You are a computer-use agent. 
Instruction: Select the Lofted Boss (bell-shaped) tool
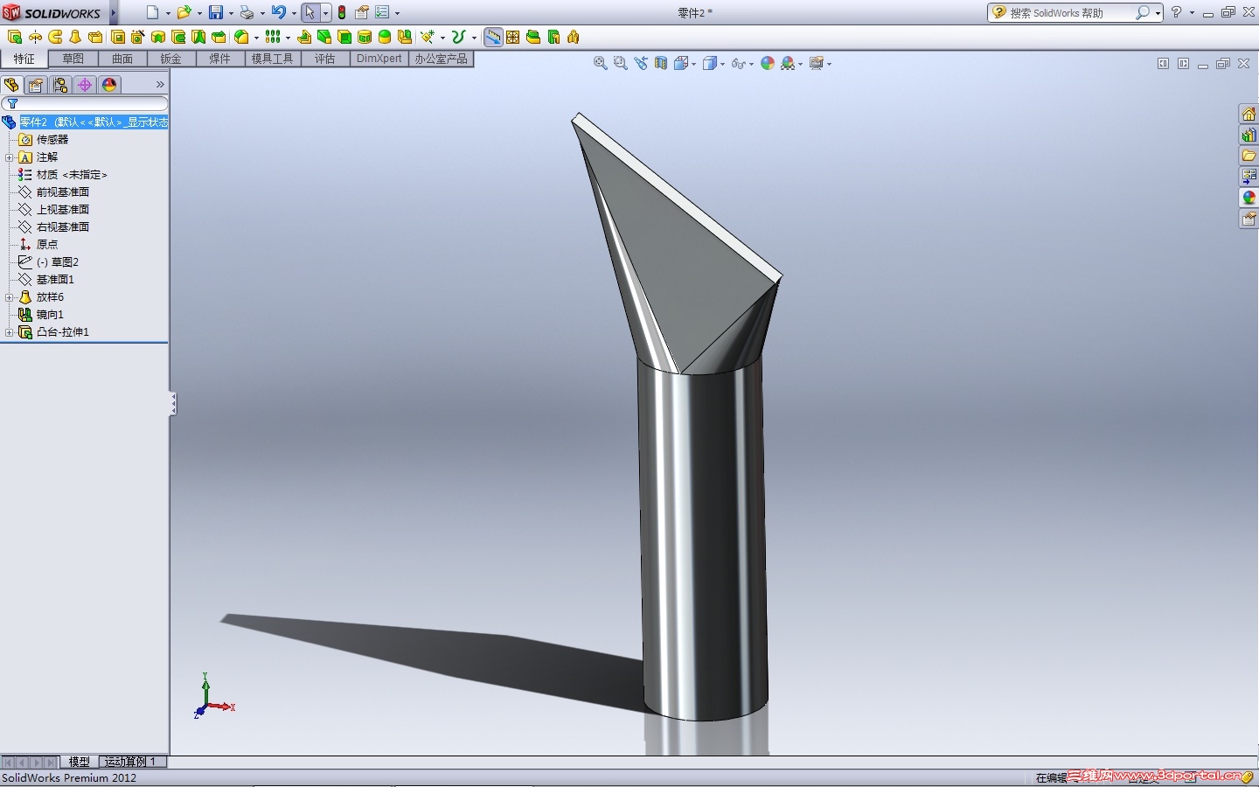(75, 37)
